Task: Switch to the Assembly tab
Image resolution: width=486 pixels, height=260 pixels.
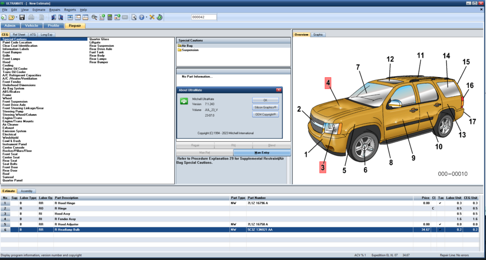Action: coord(27,191)
